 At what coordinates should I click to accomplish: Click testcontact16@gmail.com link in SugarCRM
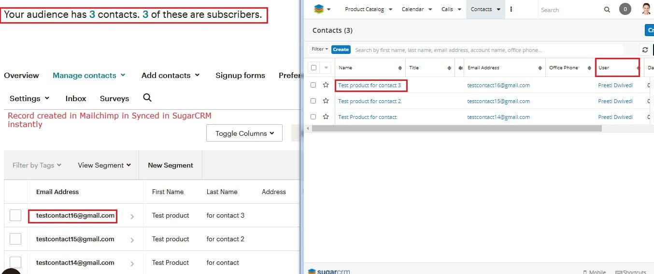pyautogui.click(x=498, y=85)
